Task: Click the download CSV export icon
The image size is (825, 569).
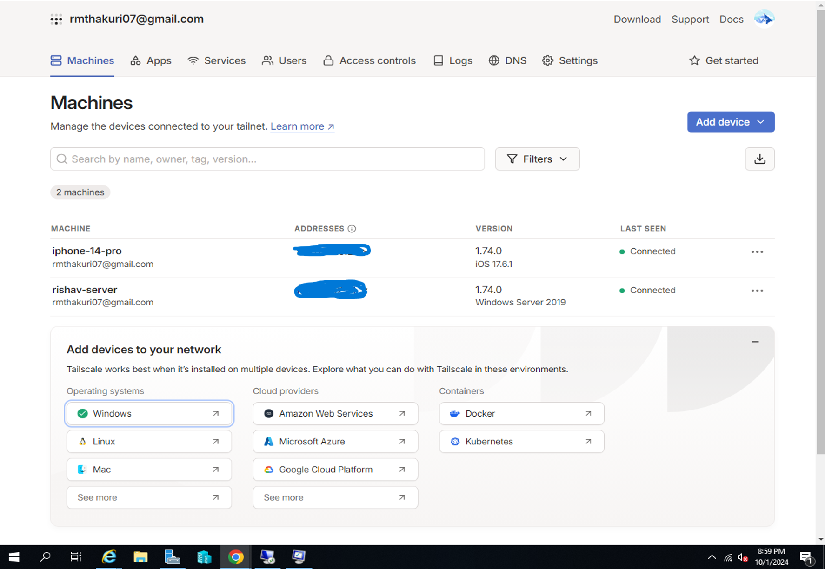Action: pos(759,159)
